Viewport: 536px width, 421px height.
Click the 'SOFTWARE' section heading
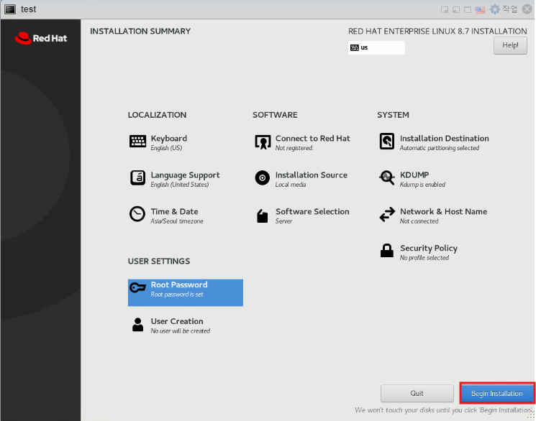(275, 115)
